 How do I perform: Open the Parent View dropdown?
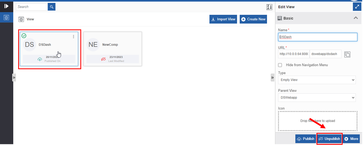click(317, 97)
